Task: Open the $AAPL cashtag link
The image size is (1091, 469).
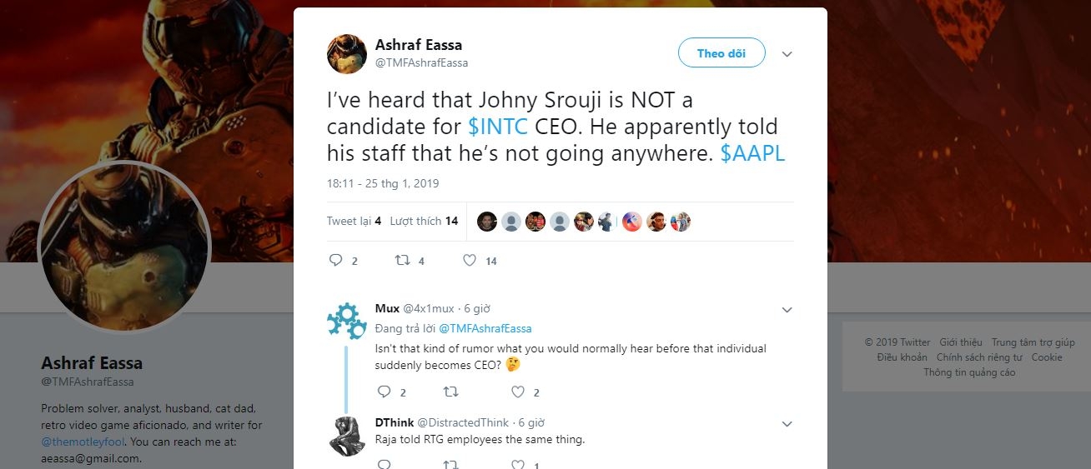Action: click(752, 154)
